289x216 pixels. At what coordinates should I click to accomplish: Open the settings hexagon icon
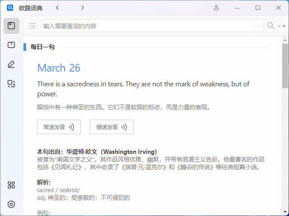11,204
